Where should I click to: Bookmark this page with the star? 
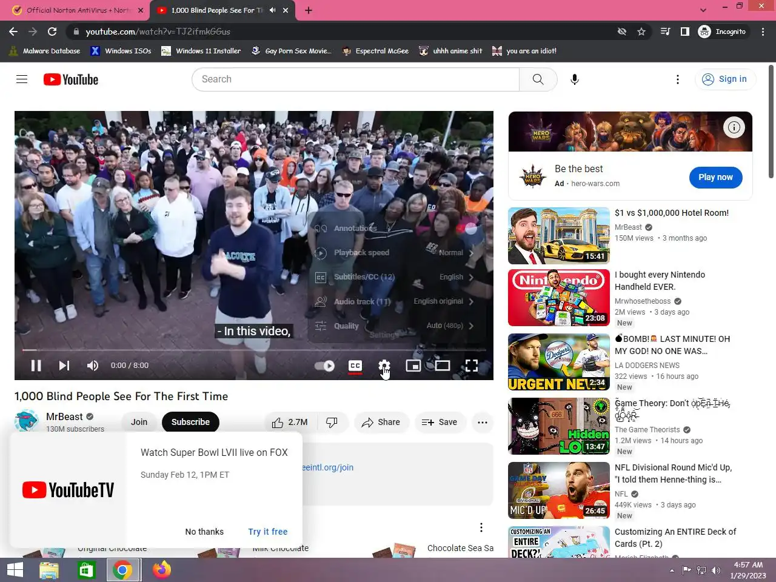pyautogui.click(x=641, y=32)
